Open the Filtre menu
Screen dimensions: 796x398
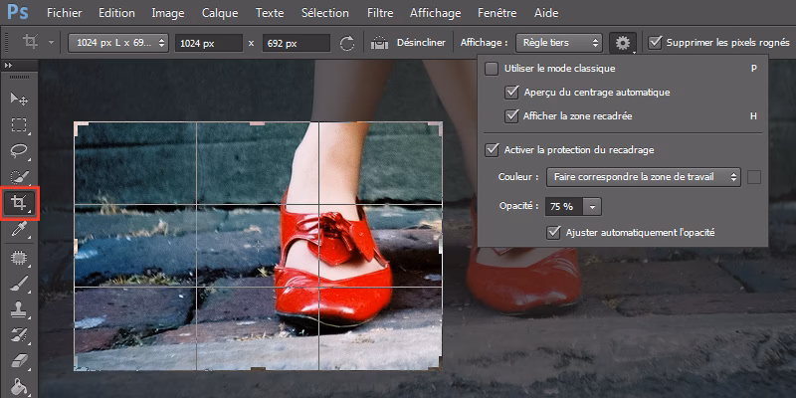click(x=380, y=13)
